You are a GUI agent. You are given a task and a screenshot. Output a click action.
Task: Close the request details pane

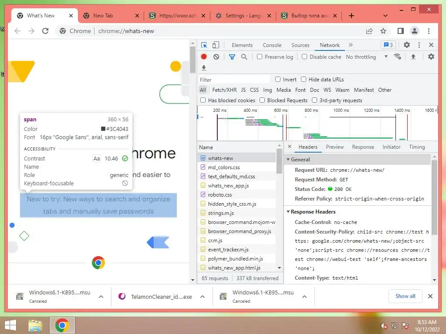point(290,147)
